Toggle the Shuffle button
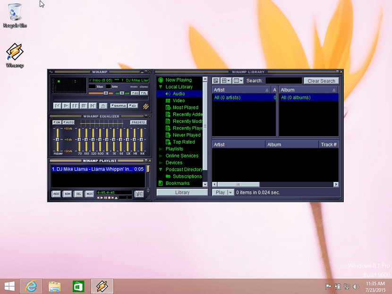This screenshot has width=392, height=294. coord(119,106)
